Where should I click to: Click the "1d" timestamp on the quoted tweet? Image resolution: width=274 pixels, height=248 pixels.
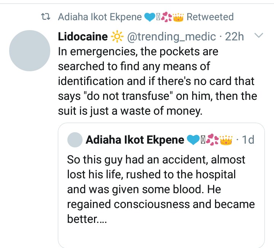[248, 140]
